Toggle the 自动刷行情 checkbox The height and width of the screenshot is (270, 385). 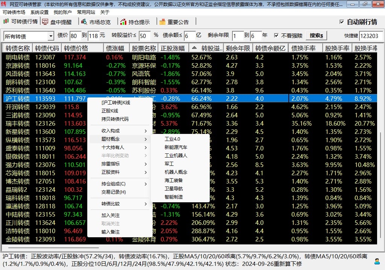coord(341,22)
